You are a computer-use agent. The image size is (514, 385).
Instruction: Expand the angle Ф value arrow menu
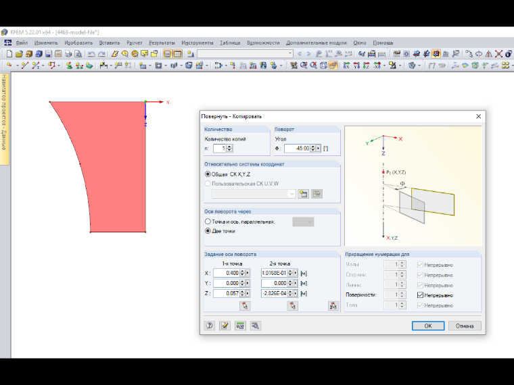point(319,149)
